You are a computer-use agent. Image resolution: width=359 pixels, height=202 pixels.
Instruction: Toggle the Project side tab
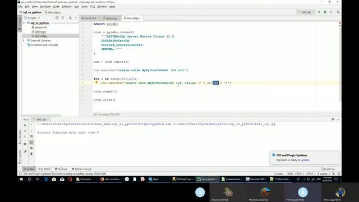[x=20, y=24]
